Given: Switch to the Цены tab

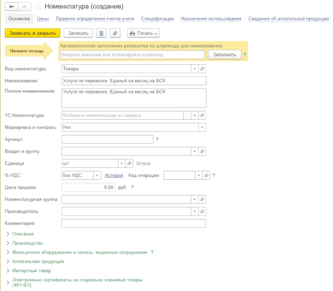Looking at the screenshot, I should tap(43, 19).
